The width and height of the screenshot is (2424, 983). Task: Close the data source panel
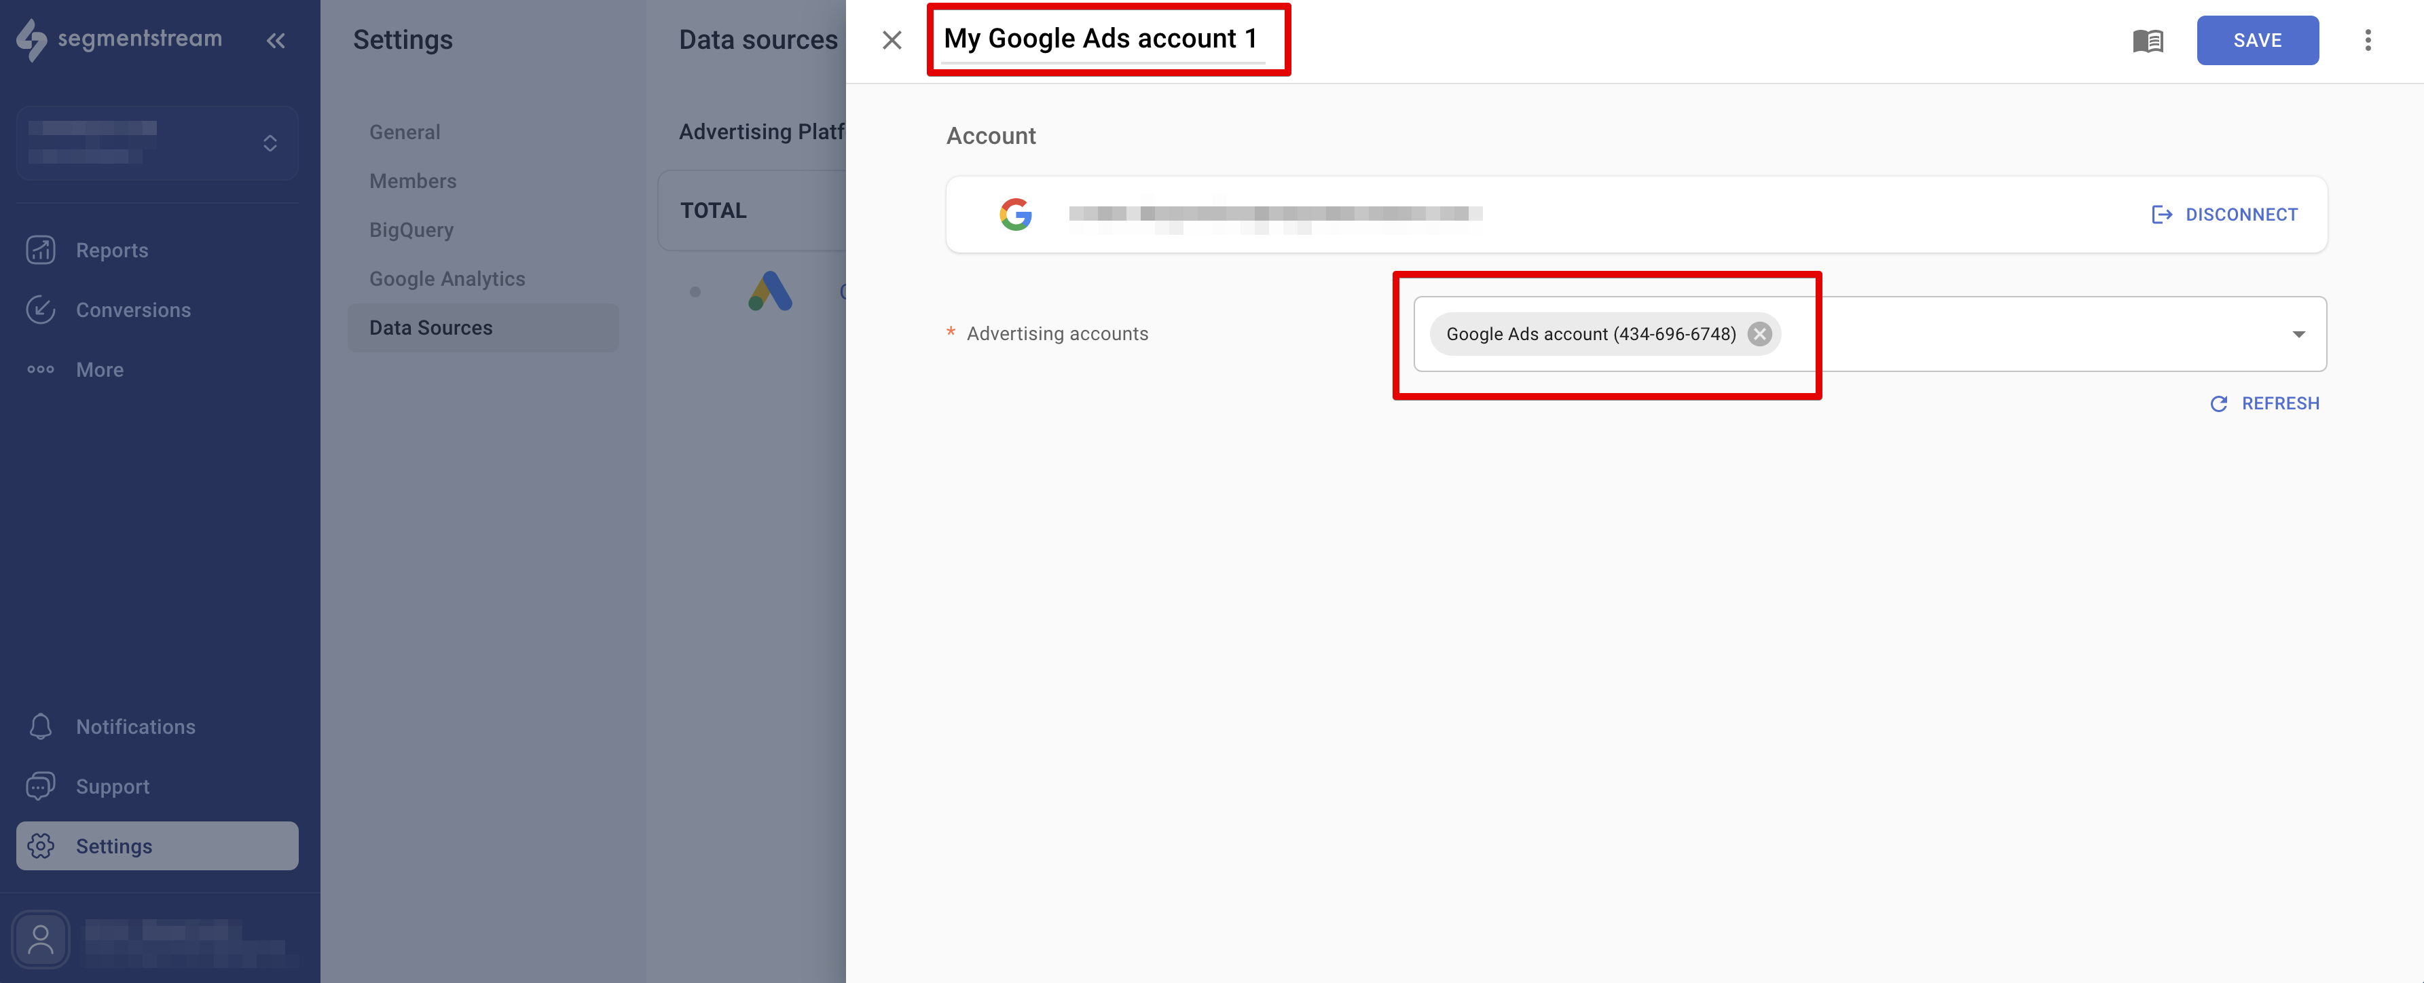(891, 41)
